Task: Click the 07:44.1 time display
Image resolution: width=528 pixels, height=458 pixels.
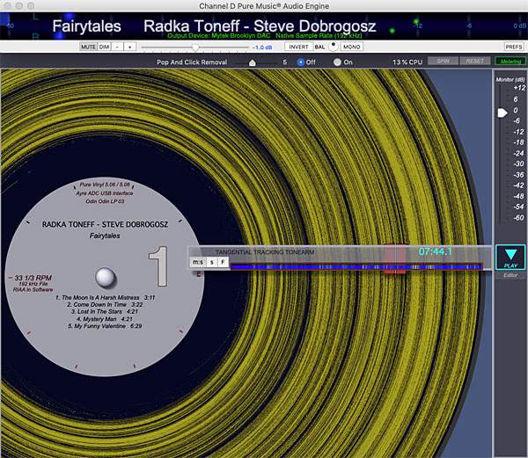Action: pyautogui.click(x=435, y=251)
